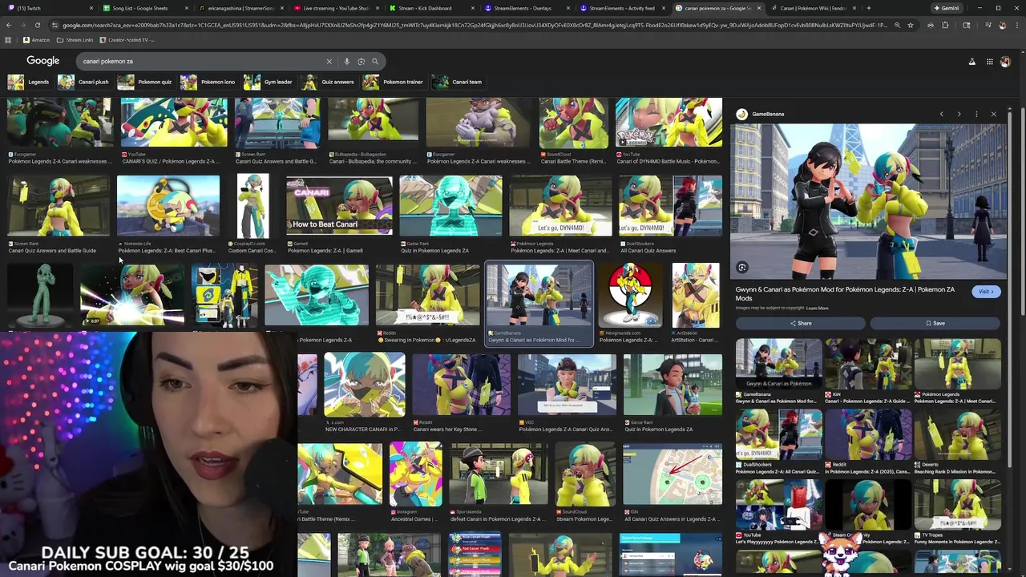Clear the Google search box text
This screenshot has height=577, width=1026.
coord(329,61)
